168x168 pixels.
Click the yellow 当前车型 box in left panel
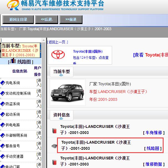pos(20,50)
